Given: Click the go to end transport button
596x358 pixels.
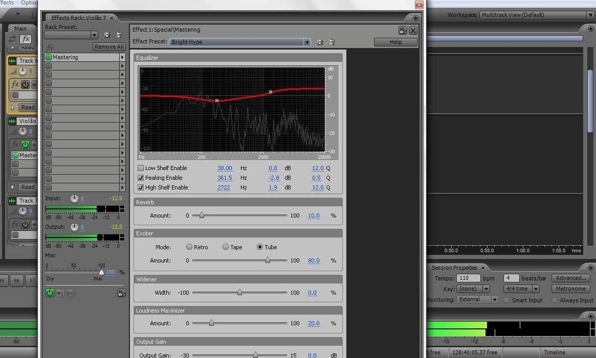Looking at the screenshot, I should (32, 280).
